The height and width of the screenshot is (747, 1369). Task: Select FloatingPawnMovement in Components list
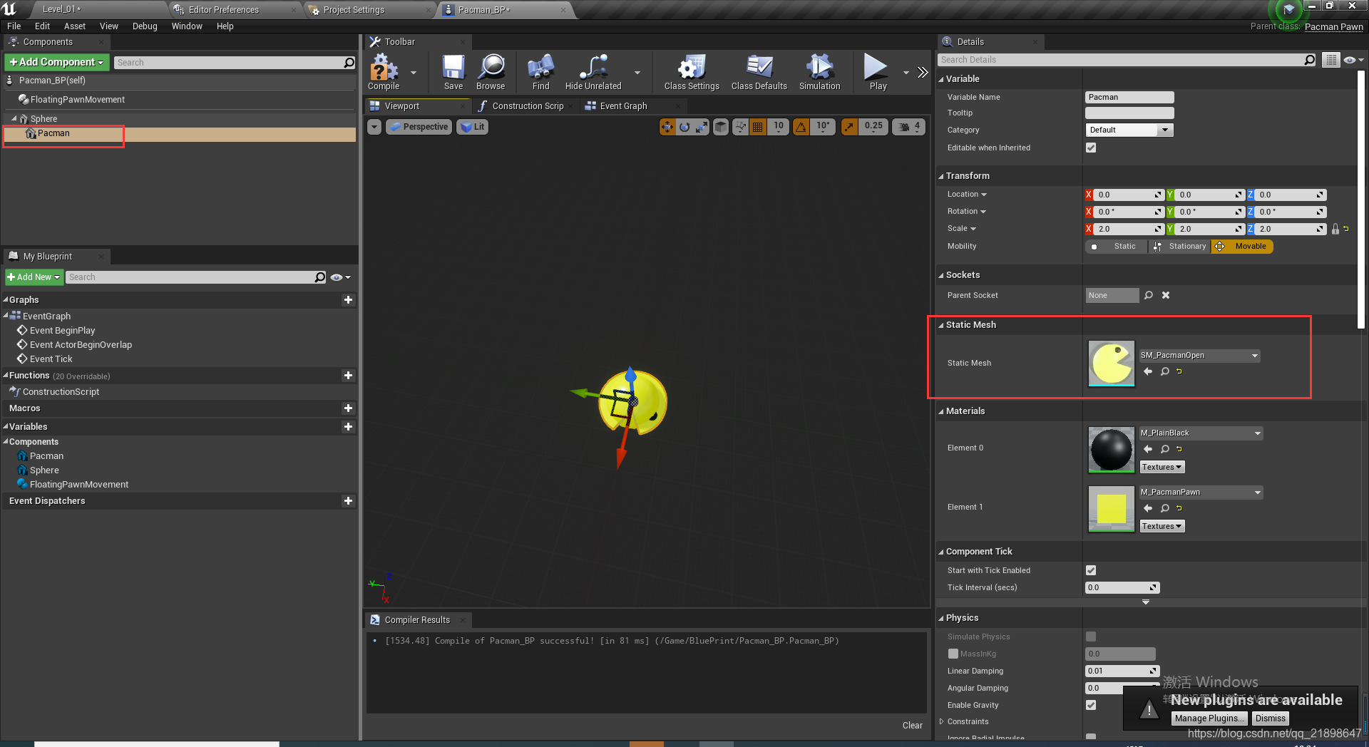pos(77,100)
